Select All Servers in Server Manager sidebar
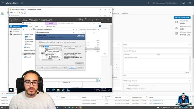The image size is (194, 109). point(15,31)
